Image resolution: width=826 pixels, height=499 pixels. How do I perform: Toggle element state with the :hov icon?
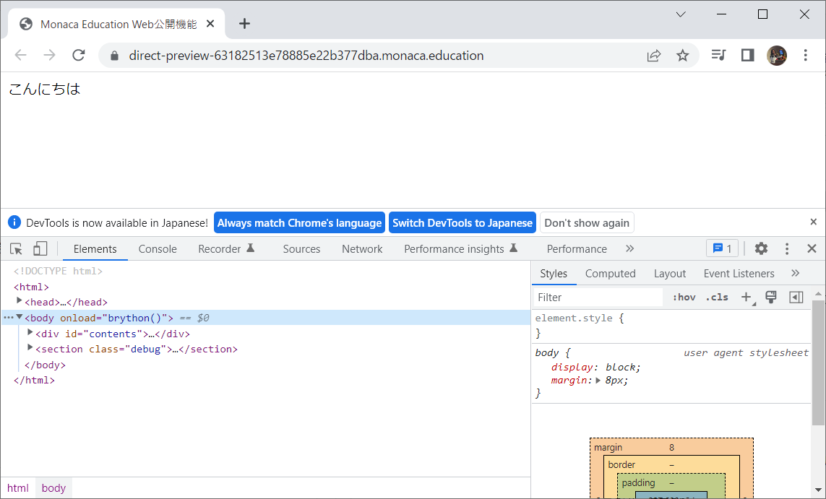click(683, 296)
